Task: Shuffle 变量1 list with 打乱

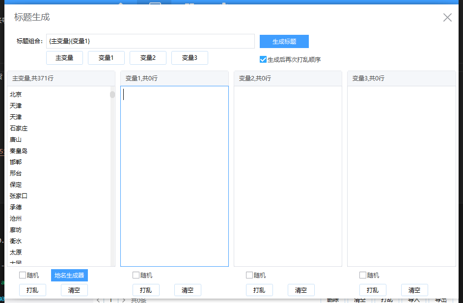Action: point(146,290)
